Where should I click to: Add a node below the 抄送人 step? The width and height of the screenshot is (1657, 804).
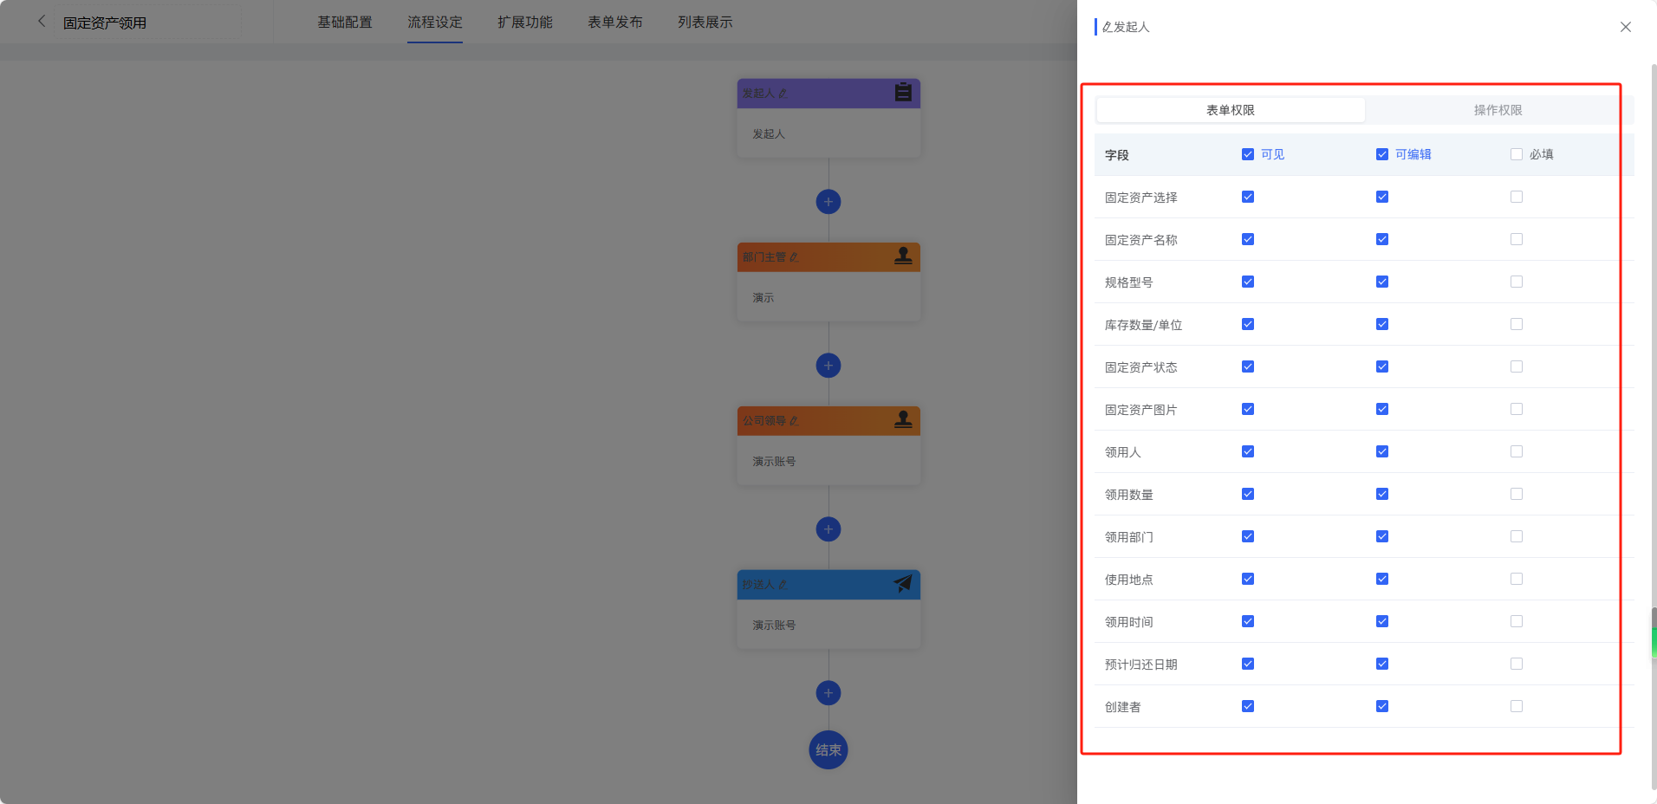click(x=828, y=693)
